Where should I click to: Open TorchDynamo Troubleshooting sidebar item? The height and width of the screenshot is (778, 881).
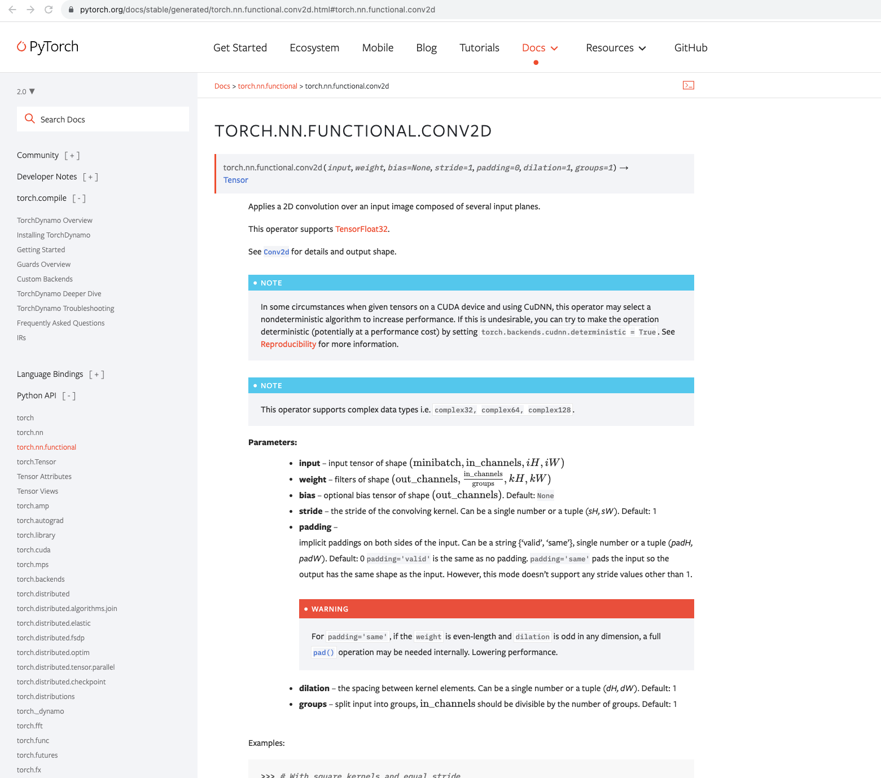tap(65, 308)
